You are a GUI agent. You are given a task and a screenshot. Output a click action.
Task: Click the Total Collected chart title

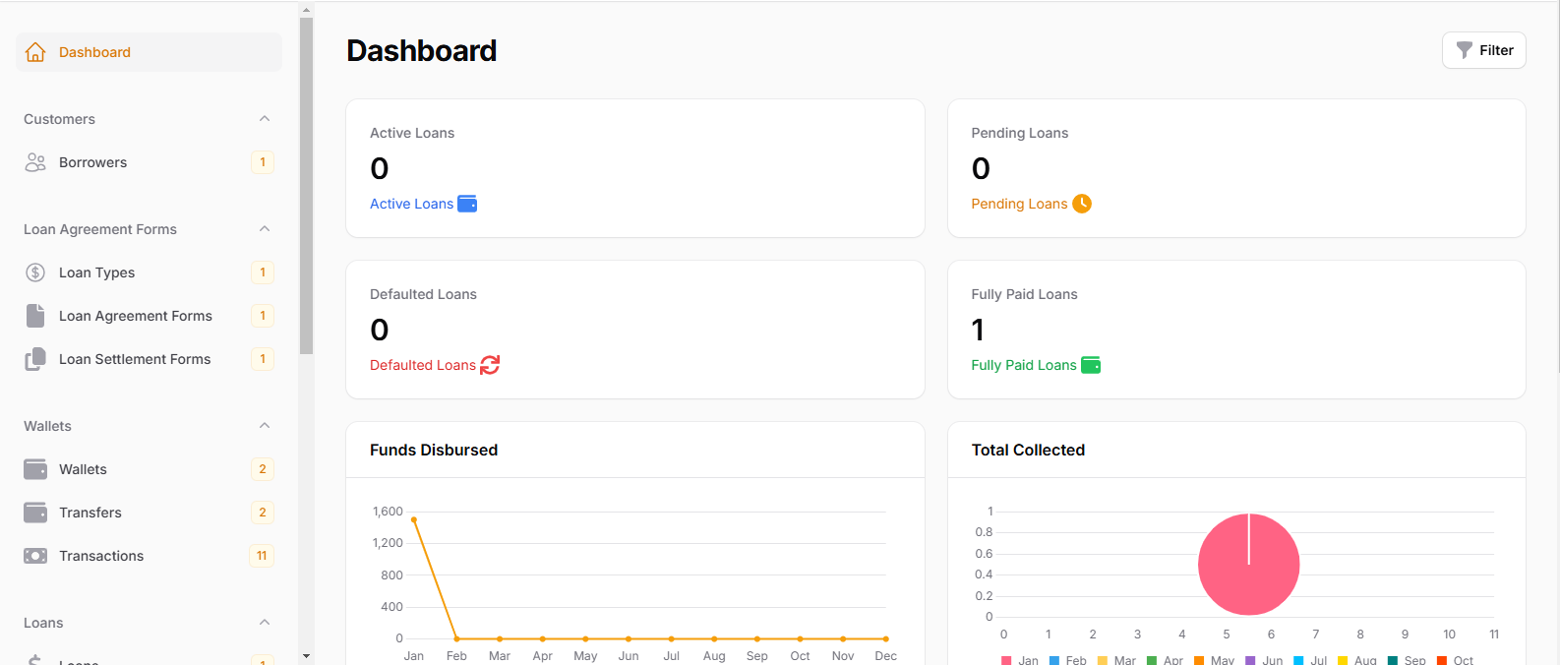1028,450
